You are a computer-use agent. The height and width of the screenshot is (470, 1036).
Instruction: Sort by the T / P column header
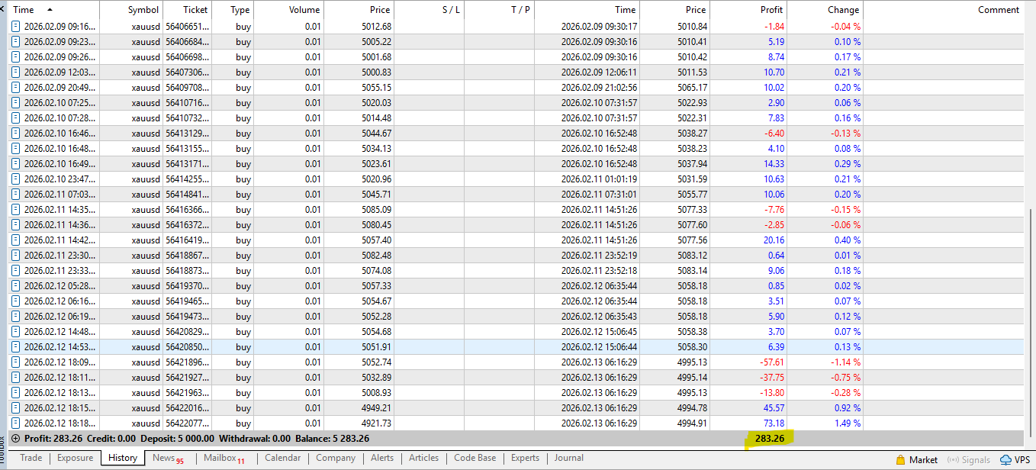tap(499, 10)
